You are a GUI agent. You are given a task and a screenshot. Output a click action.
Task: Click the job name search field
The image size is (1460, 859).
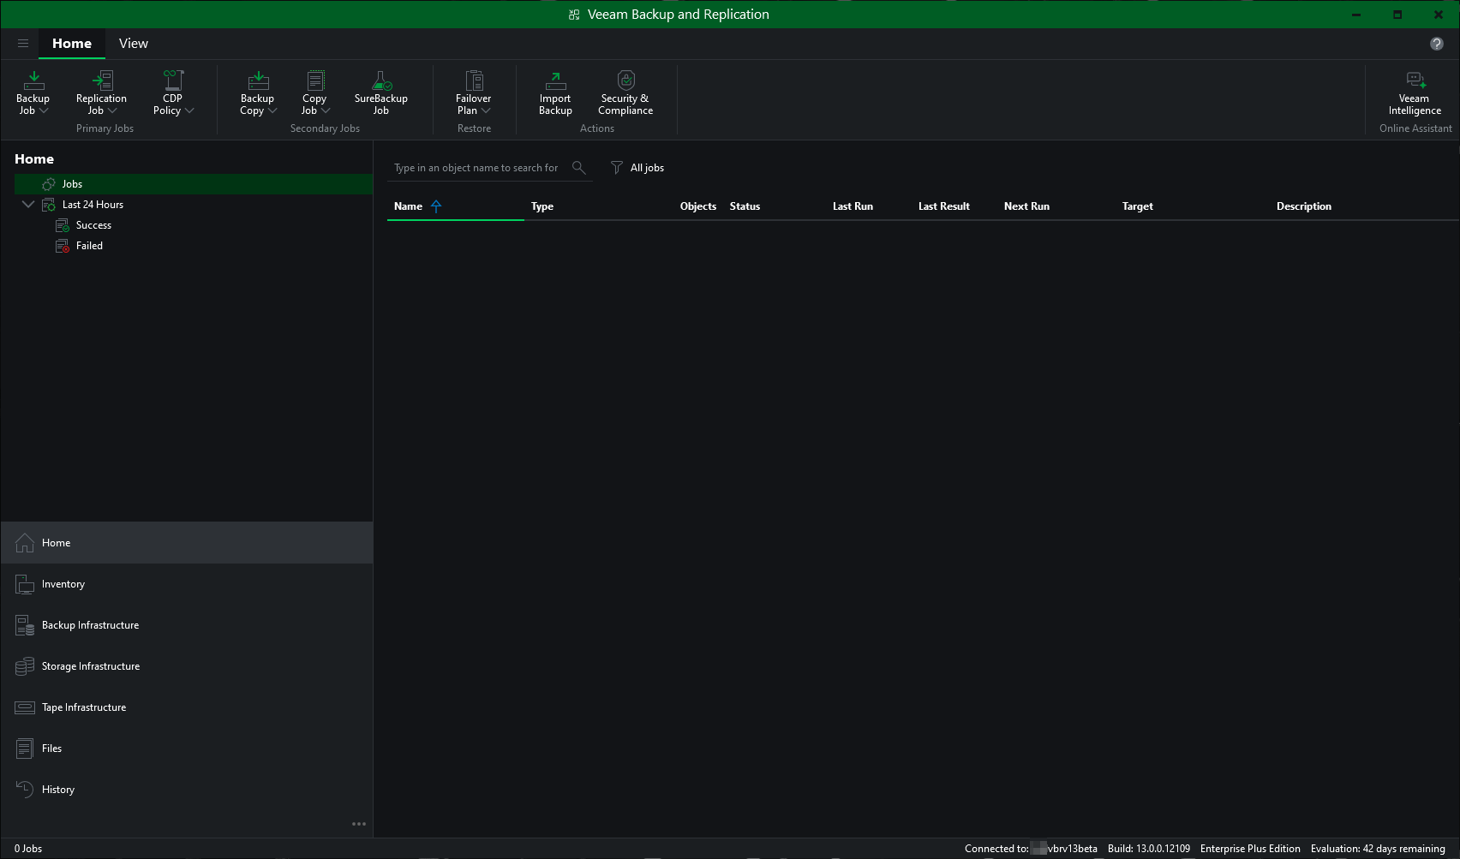click(x=476, y=168)
